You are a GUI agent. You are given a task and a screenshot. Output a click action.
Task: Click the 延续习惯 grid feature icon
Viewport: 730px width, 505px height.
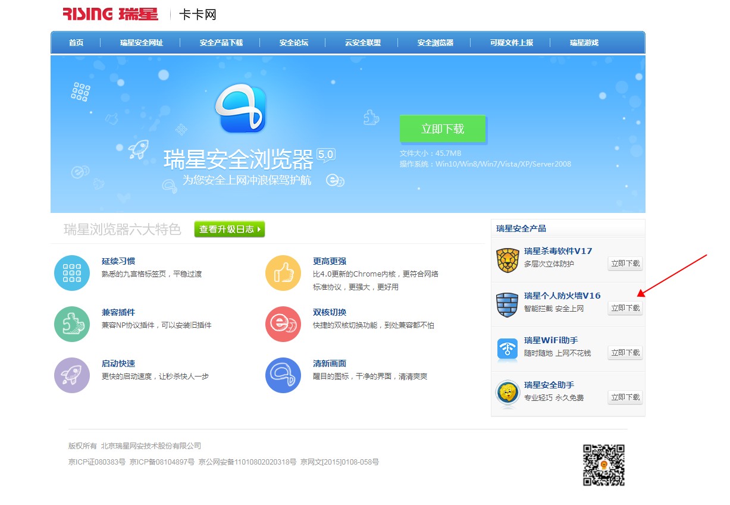pyautogui.click(x=72, y=273)
